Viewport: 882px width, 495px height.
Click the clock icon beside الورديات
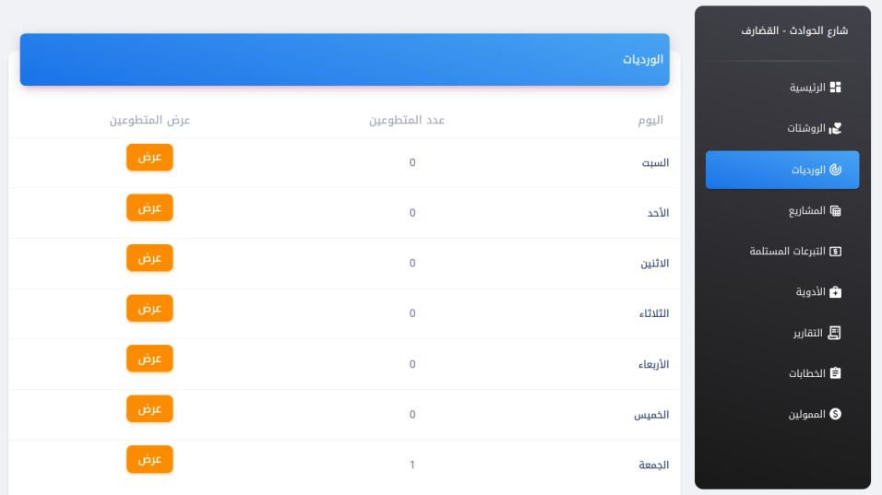[x=835, y=170]
